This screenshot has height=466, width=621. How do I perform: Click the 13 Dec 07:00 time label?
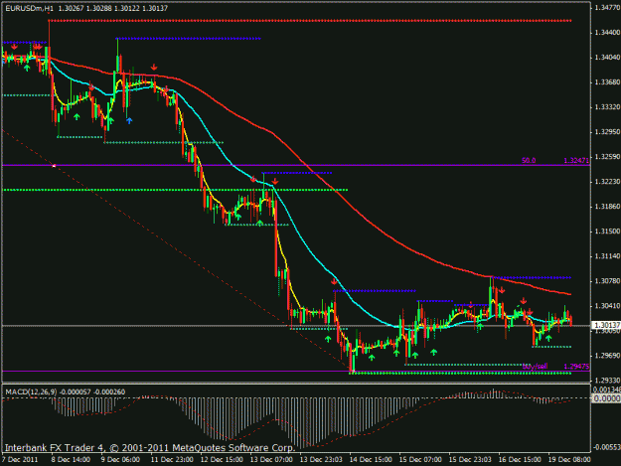pyautogui.click(x=271, y=459)
